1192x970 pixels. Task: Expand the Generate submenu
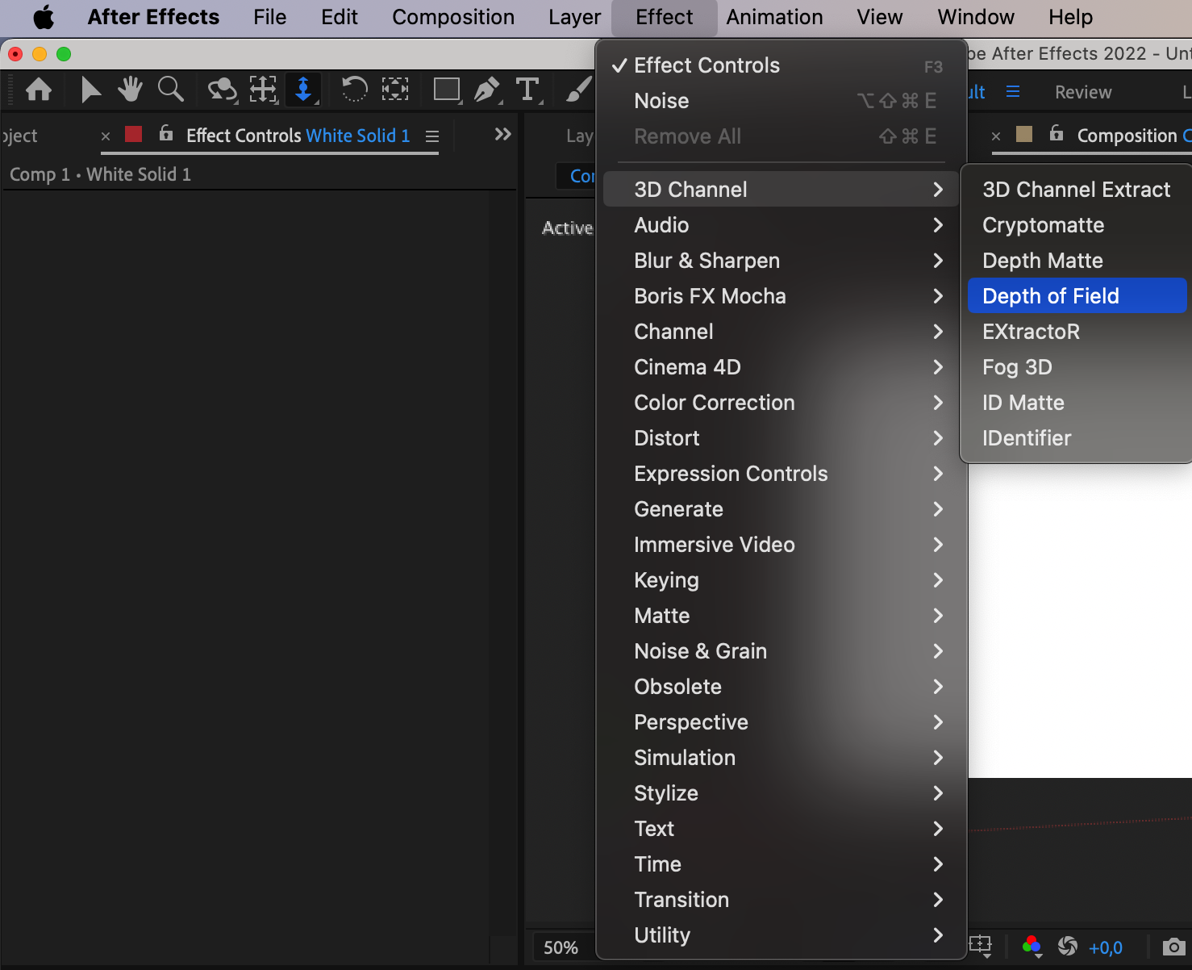click(x=781, y=509)
